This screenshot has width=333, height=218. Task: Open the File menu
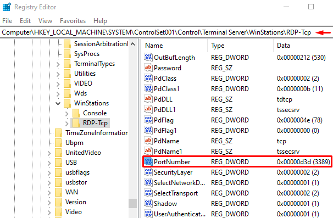7,21
